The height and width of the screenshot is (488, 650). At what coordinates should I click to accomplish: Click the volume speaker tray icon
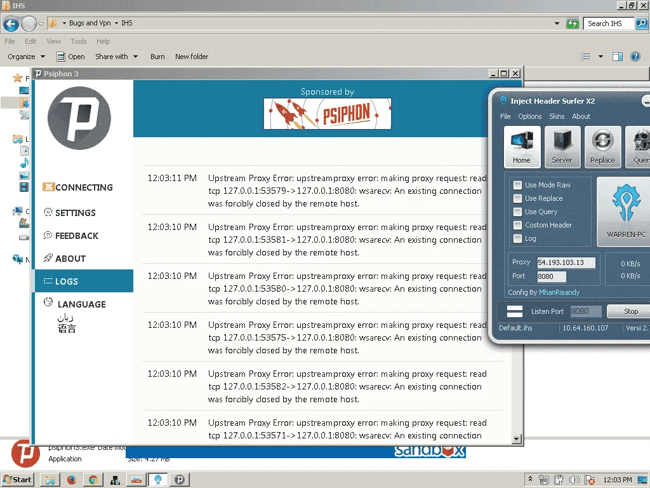click(x=574, y=480)
